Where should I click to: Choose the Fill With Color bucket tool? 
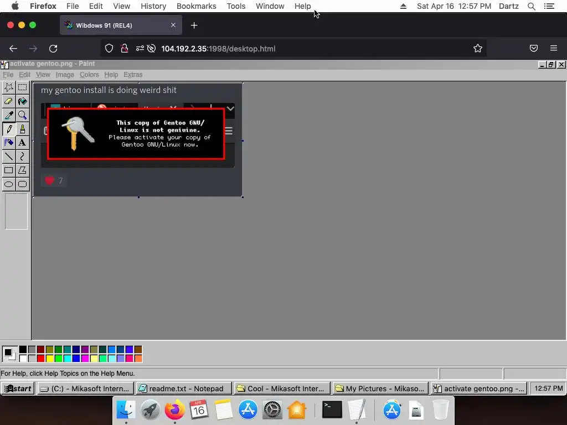coord(22,101)
